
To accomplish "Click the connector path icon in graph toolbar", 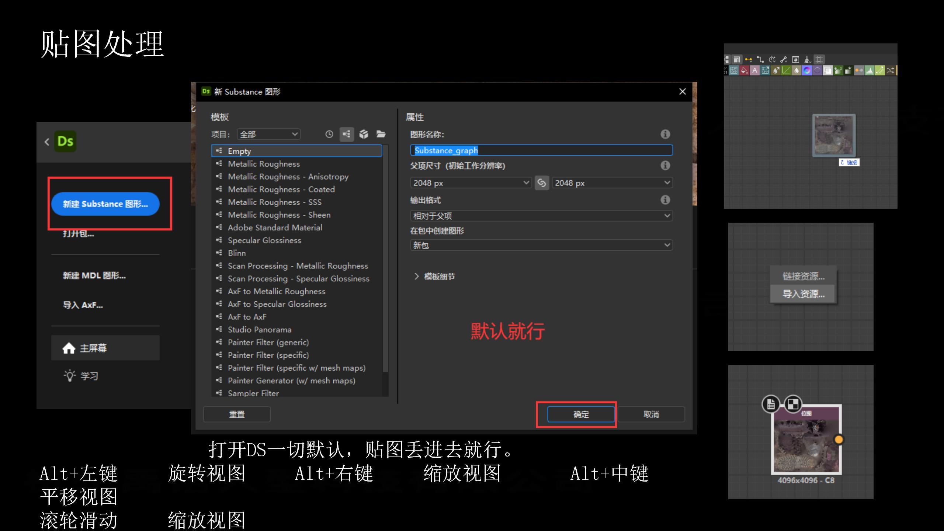I will [x=760, y=59].
